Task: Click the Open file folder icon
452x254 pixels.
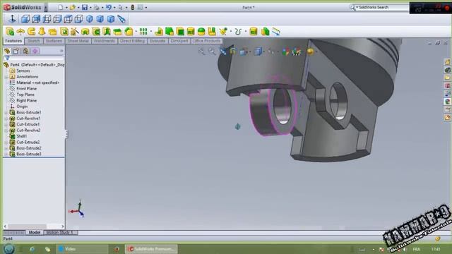Action: 73,7
